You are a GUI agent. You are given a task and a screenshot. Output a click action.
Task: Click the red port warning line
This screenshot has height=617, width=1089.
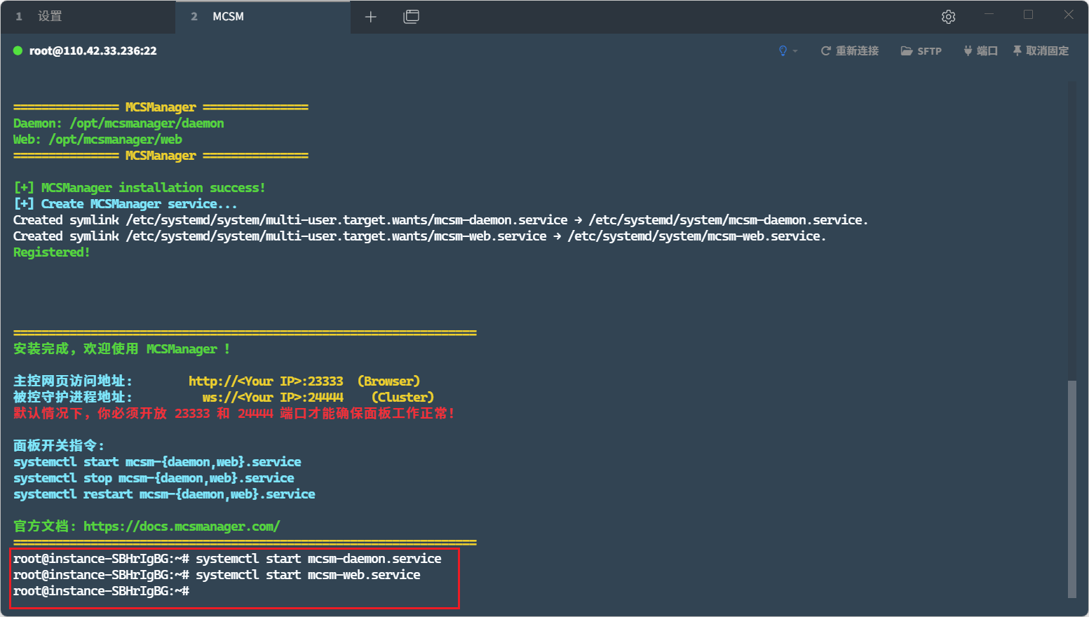(x=234, y=414)
